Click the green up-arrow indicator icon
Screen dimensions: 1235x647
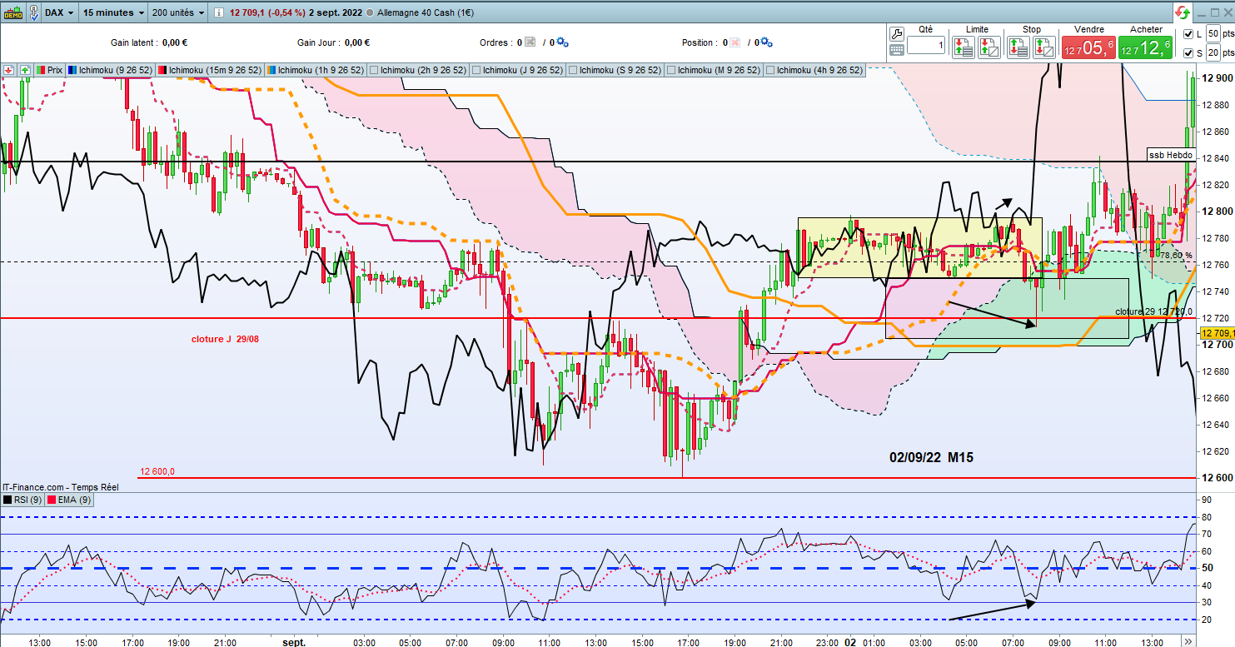point(25,70)
